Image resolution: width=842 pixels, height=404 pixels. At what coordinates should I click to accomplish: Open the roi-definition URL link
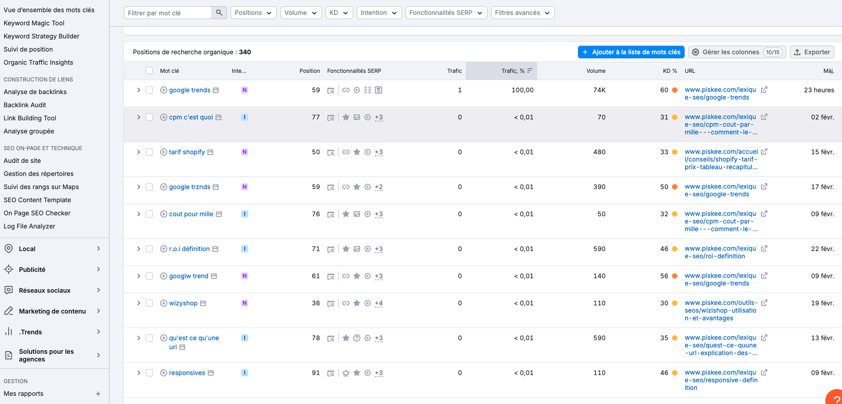[x=720, y=252]
